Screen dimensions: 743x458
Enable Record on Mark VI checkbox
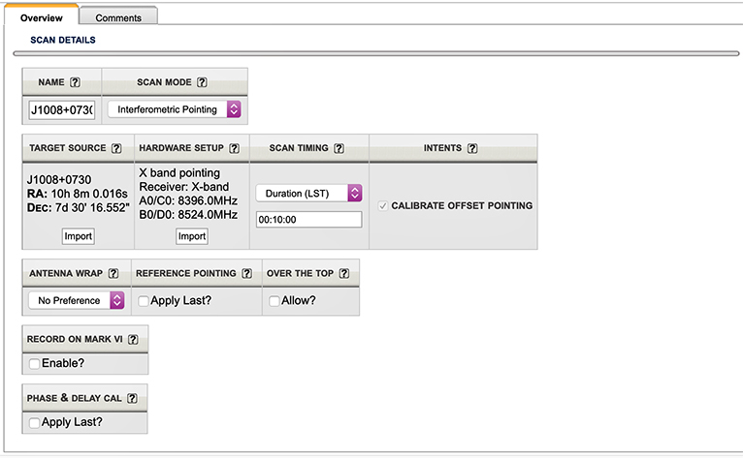pos(35,363)
